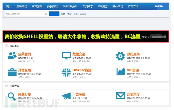Image resolution: width=174 pixels, height=110 pixels.
Task: Click the gear icon beside 源码交易
Action: click(x=120, y=56)
